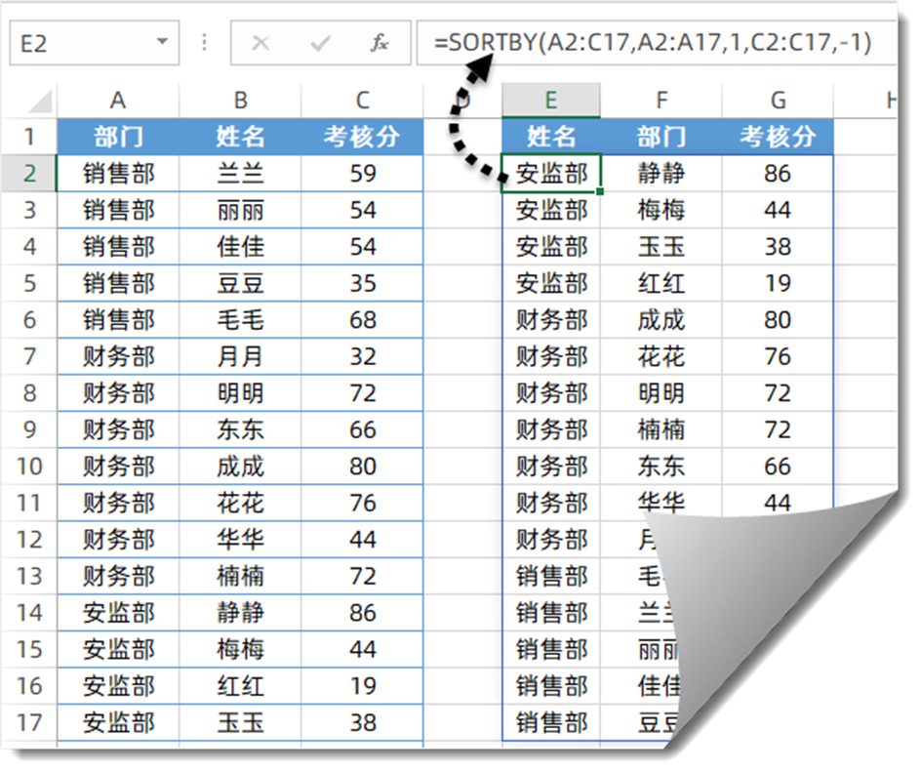921x772 pixels.
Task: Click the Enter checkmark formula icon
Action: tap(320, 44)
